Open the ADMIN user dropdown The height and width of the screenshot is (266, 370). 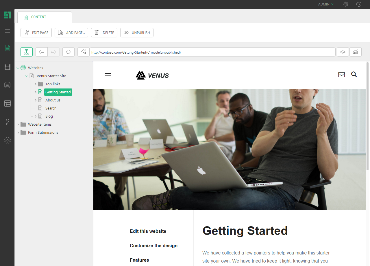[x=326, y=4]
